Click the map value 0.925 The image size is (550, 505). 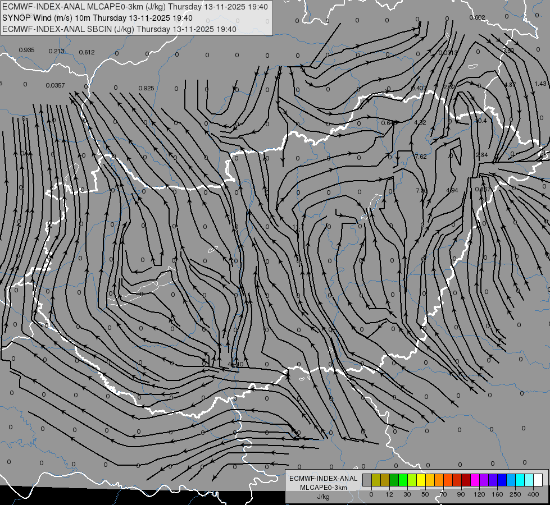click(146, 88)
